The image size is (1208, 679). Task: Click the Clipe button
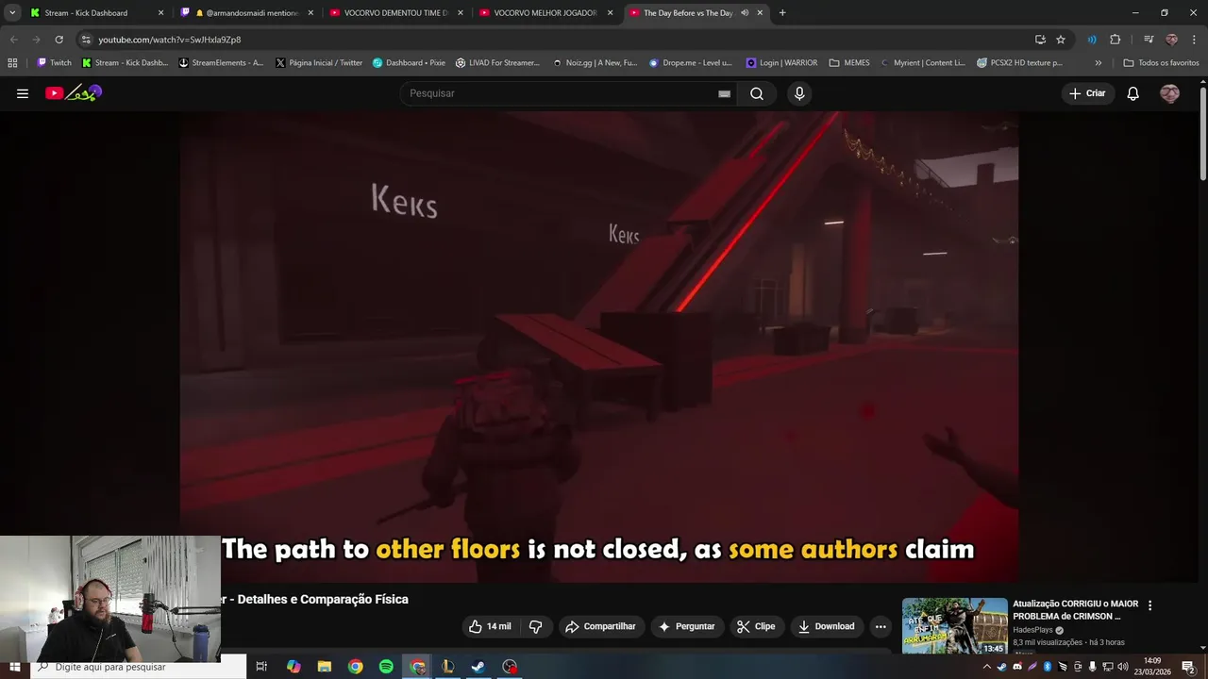[756, 626]
